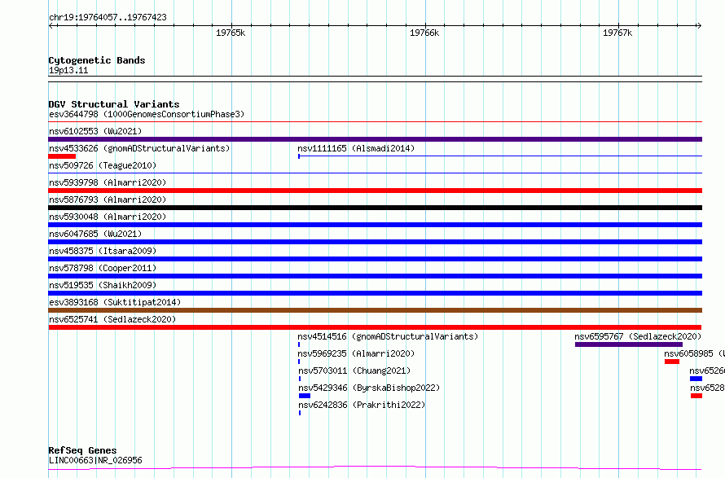Click the nsv6595767 (Sedlazeck2020) label
Image resolution: width=725 pixels, height=478 pixels.
point(638,336)
